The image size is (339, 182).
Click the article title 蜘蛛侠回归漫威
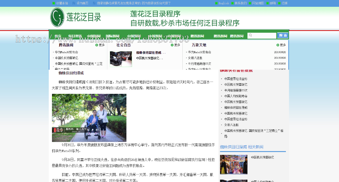pos(71,73)
